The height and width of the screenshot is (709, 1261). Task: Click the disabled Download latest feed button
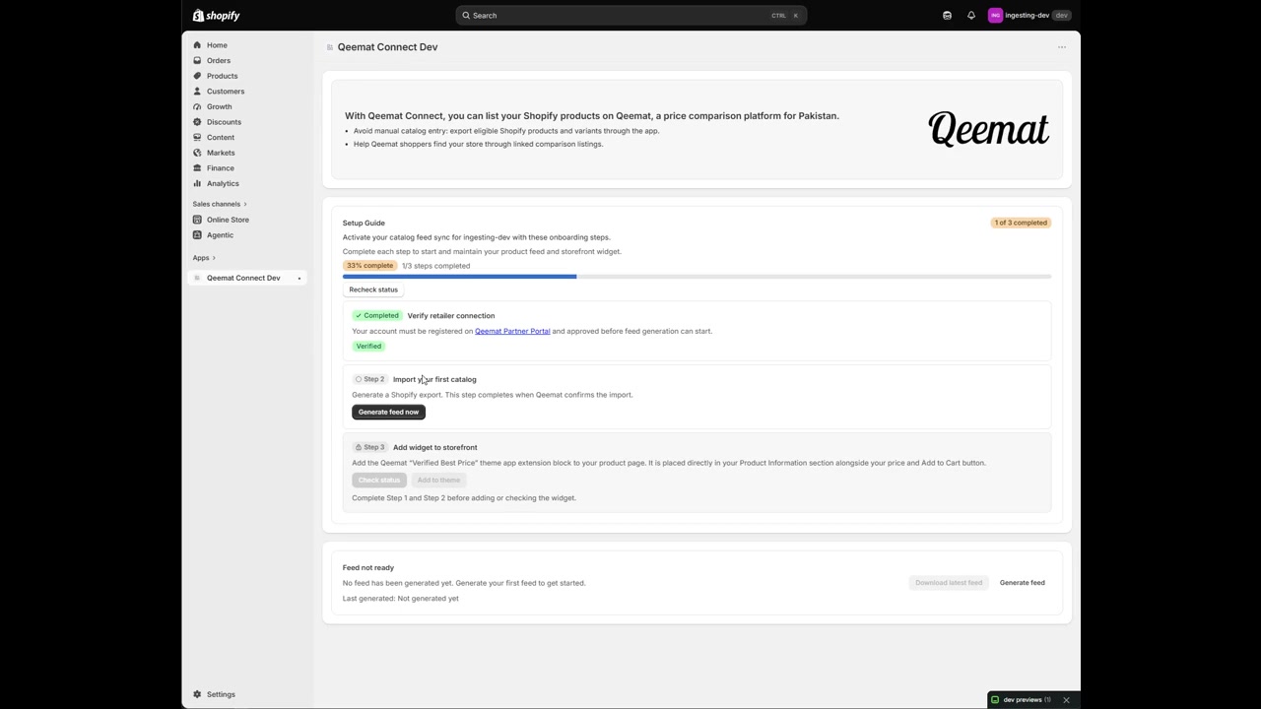tap(949, 583)
